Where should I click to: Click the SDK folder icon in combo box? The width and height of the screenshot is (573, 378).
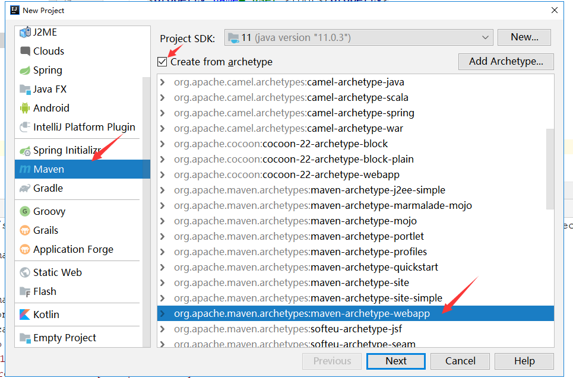[x=233, y=37]
